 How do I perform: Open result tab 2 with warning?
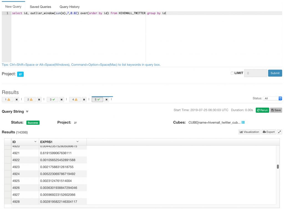click(x=30, y=100)
